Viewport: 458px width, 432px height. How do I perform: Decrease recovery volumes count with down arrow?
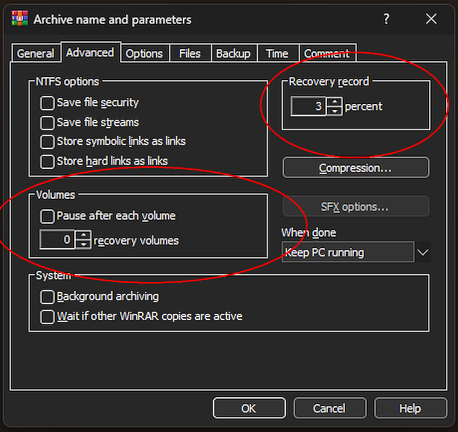[x=84, y=245]
